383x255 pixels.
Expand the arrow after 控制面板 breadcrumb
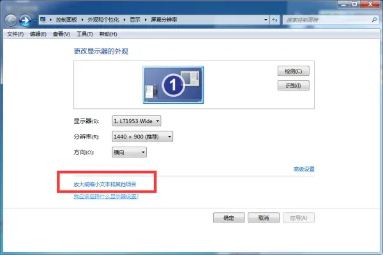tap(82, 20)
